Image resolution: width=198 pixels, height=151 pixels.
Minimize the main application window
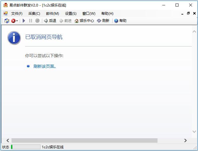(x=164, y=5)
